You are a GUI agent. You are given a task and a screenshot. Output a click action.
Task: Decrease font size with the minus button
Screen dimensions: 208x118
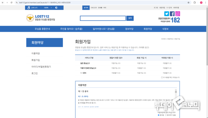(x=41, y=8)
